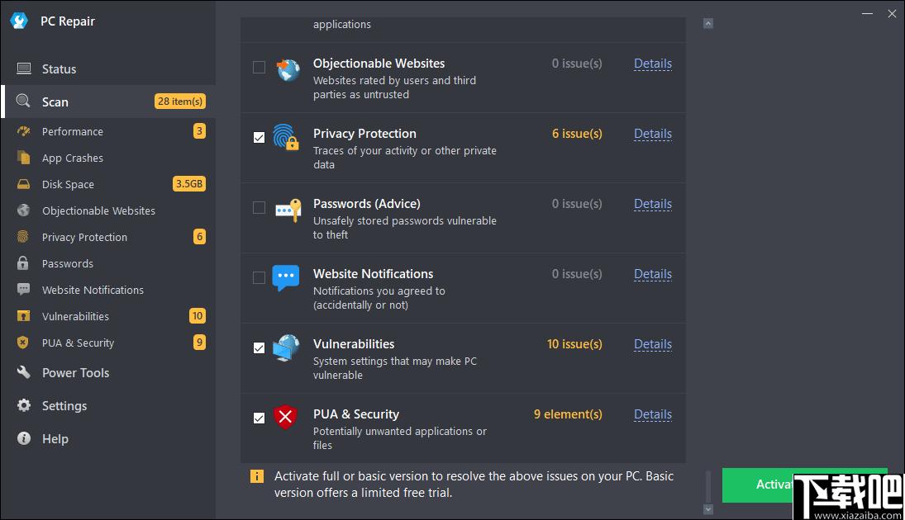The height and width of the screenshot is (520, 905).
Task: Click the Status monitor icon in sidebar
Action: pos(24,69)
